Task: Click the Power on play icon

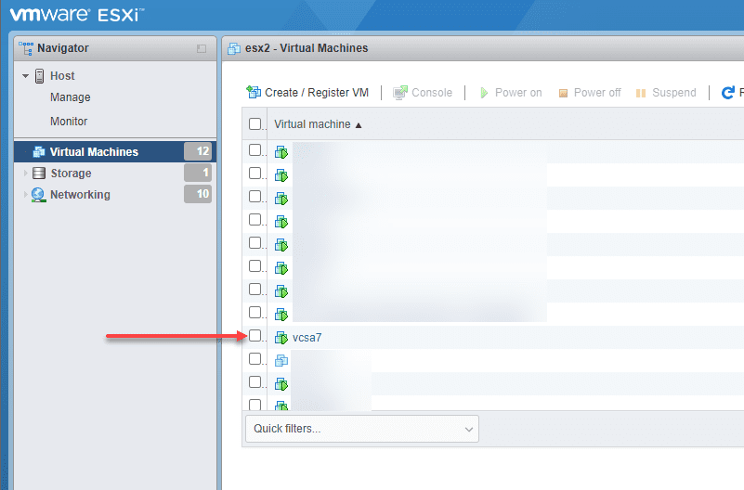Action: (484, 93)
